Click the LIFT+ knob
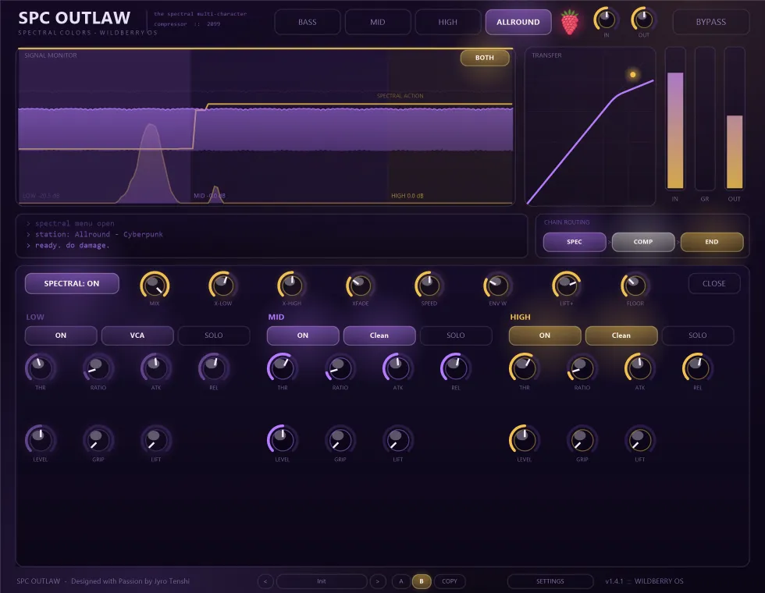 pyautogui.click(x=567, y=286)
